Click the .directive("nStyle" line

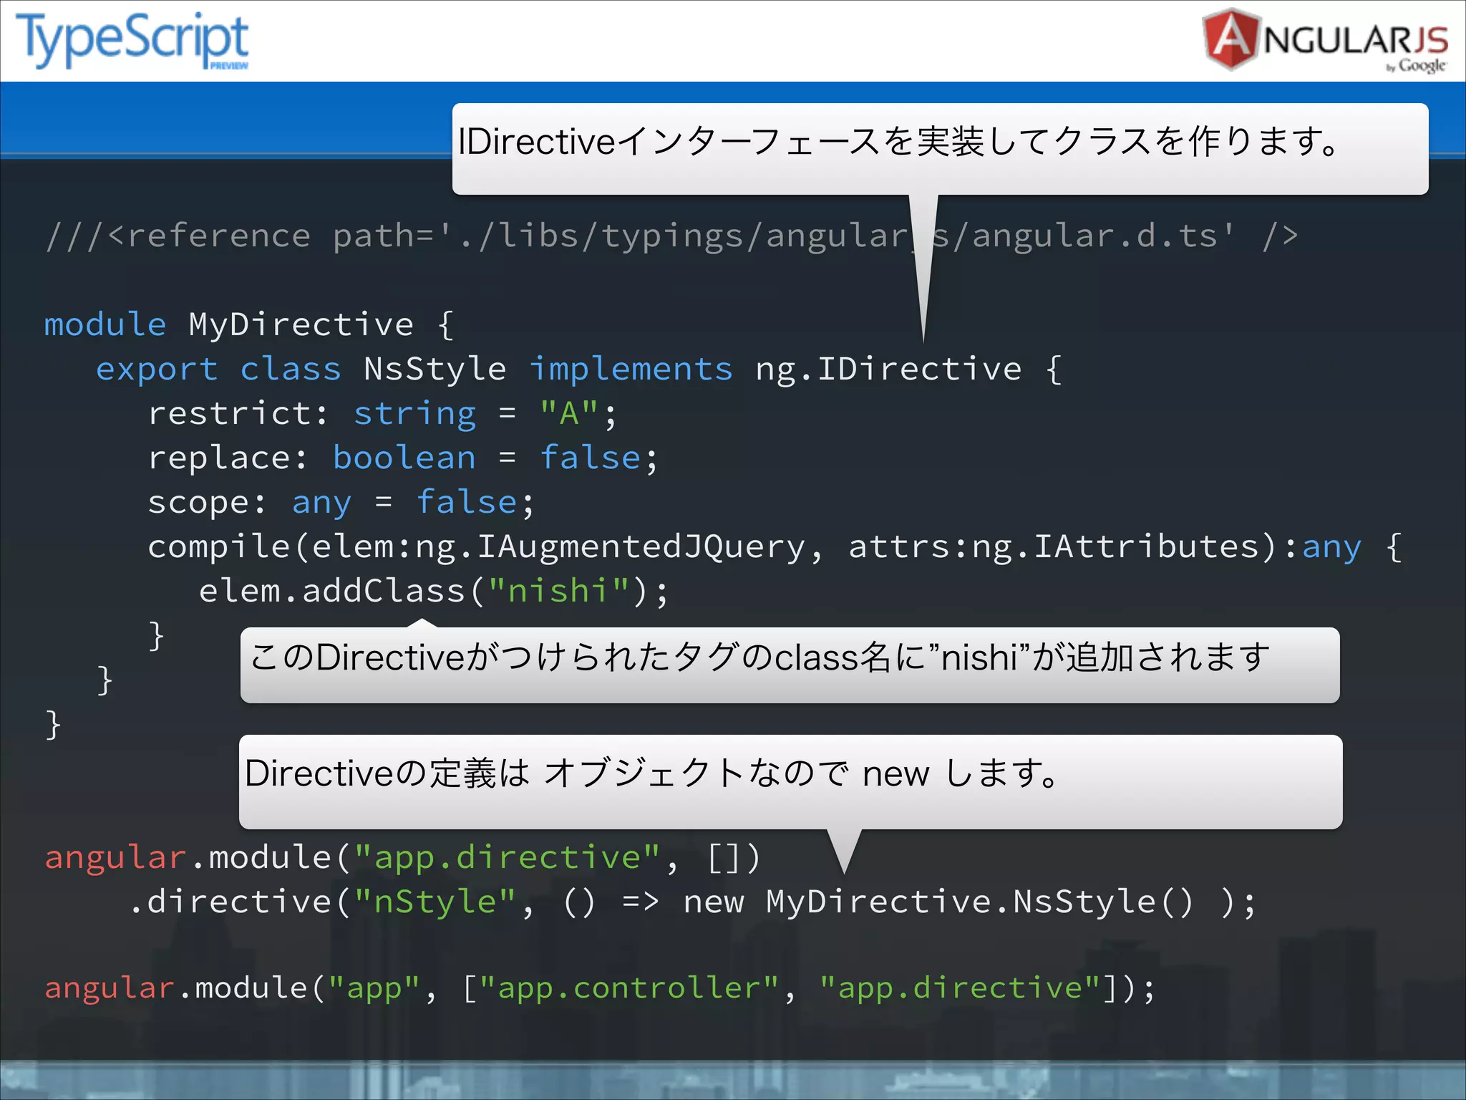[692, 902]
